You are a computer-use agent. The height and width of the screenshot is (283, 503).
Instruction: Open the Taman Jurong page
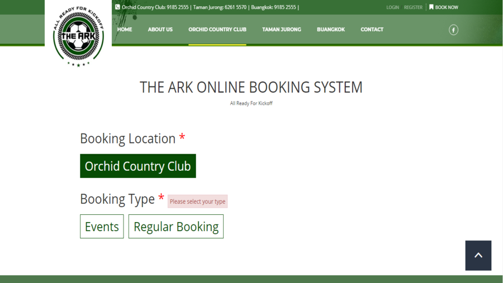(x=281, y=30)
